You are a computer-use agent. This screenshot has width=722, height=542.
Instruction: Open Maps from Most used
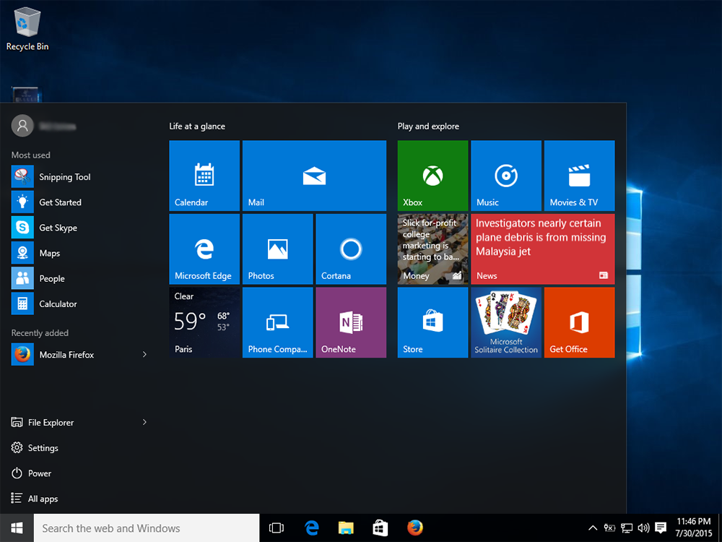(79, 252)
